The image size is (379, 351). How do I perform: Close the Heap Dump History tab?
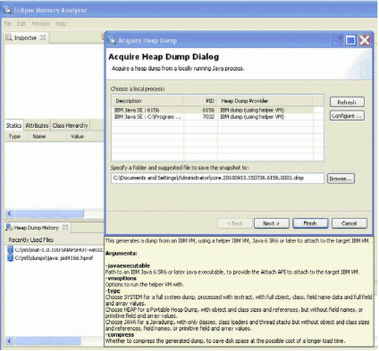[65, 227]
